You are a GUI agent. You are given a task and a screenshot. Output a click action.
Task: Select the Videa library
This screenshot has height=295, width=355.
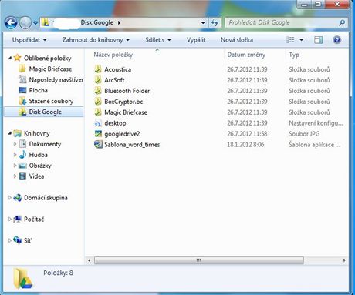pyautogui.click(x=32, y=176)
